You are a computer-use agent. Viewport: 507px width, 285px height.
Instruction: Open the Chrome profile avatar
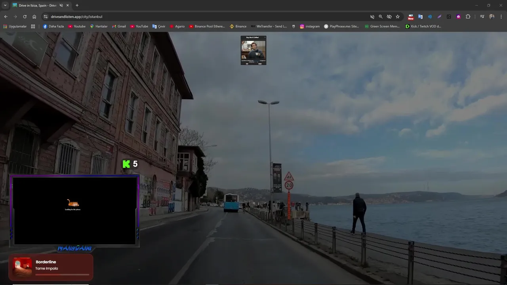click(x=492, y=17)
